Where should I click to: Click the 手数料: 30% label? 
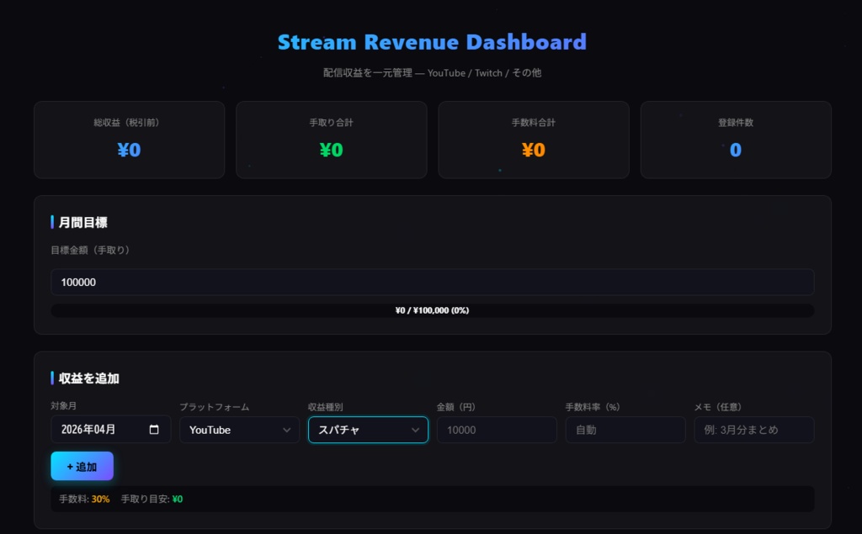(x=85, y=499)
